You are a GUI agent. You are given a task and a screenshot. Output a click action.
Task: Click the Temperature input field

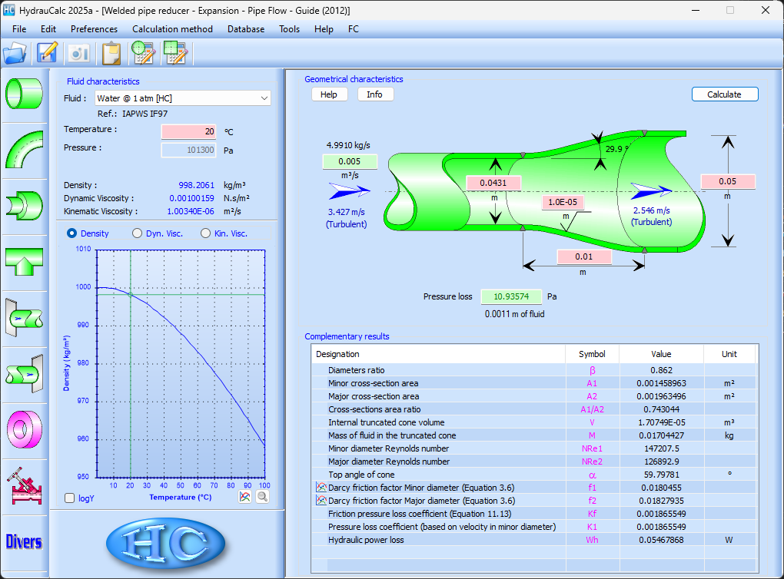pos(189,131)
